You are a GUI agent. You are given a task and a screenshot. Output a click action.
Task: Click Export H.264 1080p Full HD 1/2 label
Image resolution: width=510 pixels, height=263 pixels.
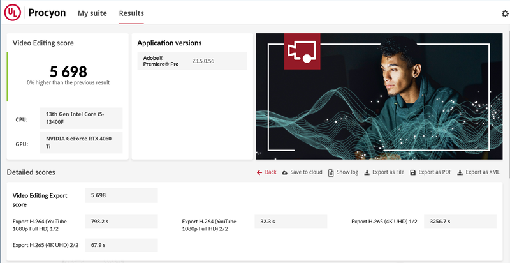tap(40, 225)
